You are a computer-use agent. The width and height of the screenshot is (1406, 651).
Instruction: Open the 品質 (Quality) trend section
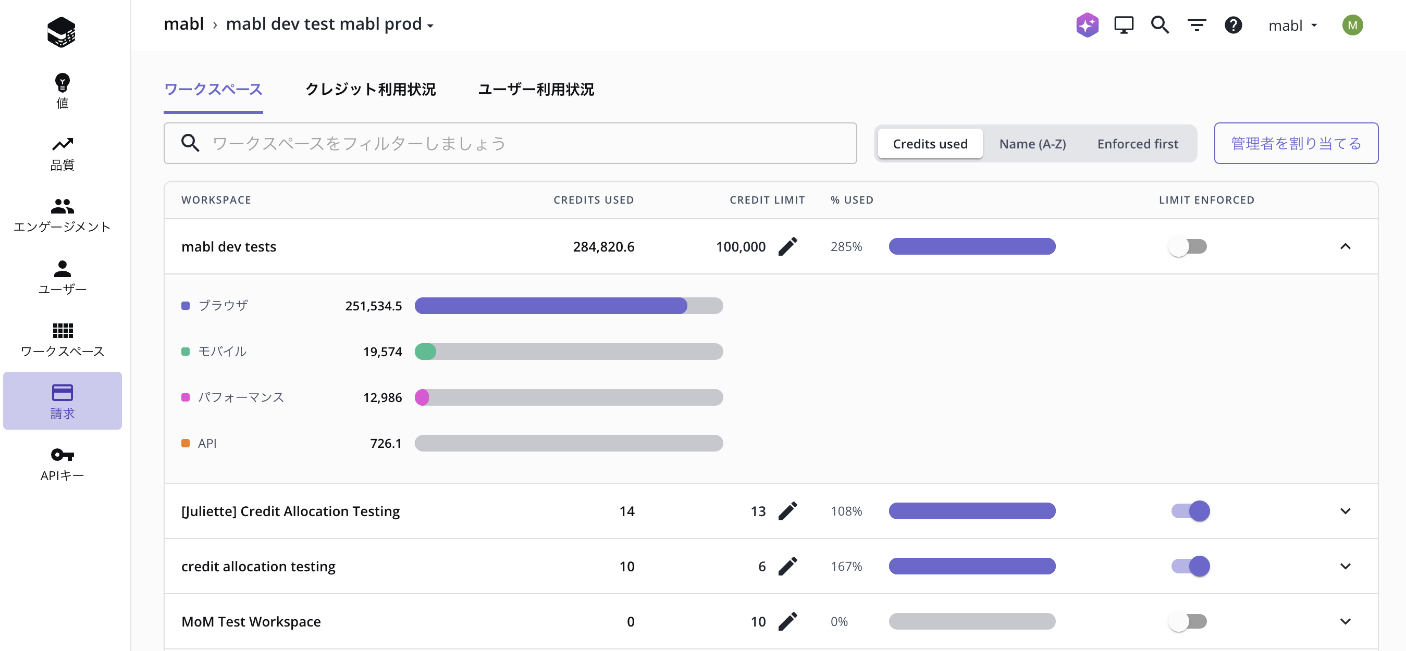pos(62,153)
